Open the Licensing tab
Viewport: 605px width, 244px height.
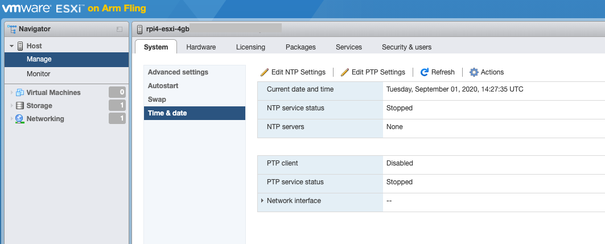(250, 47)
